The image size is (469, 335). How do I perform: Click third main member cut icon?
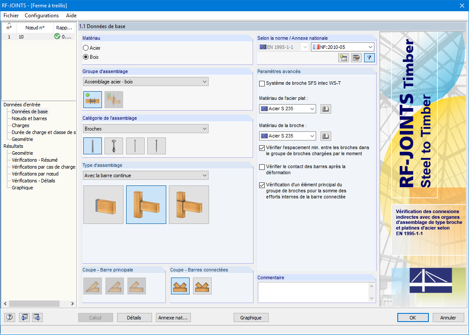click(x=137, y=286)
